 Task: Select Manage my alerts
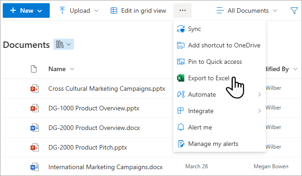(x=219, y=144)
